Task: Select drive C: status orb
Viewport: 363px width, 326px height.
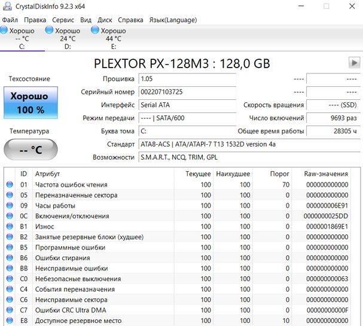Action: 4,31
